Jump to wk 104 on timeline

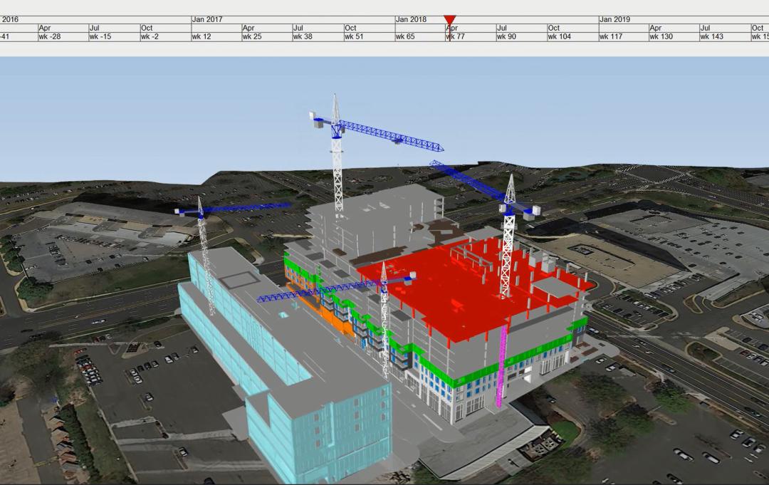point(559,36)
